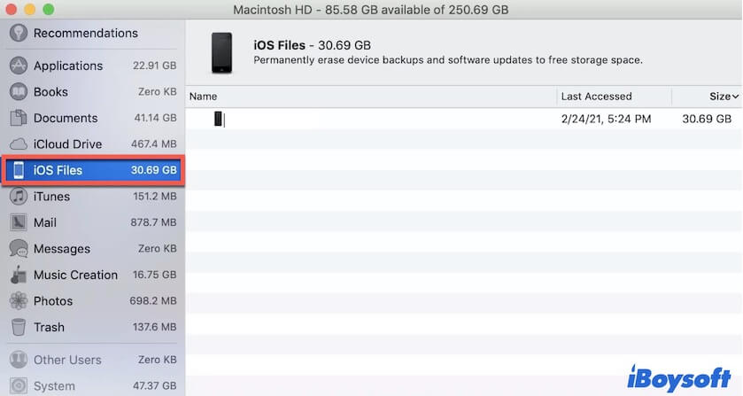Click the Messages speech bubble icon
The height and width of the screenshot is (396, 743).
19,249
